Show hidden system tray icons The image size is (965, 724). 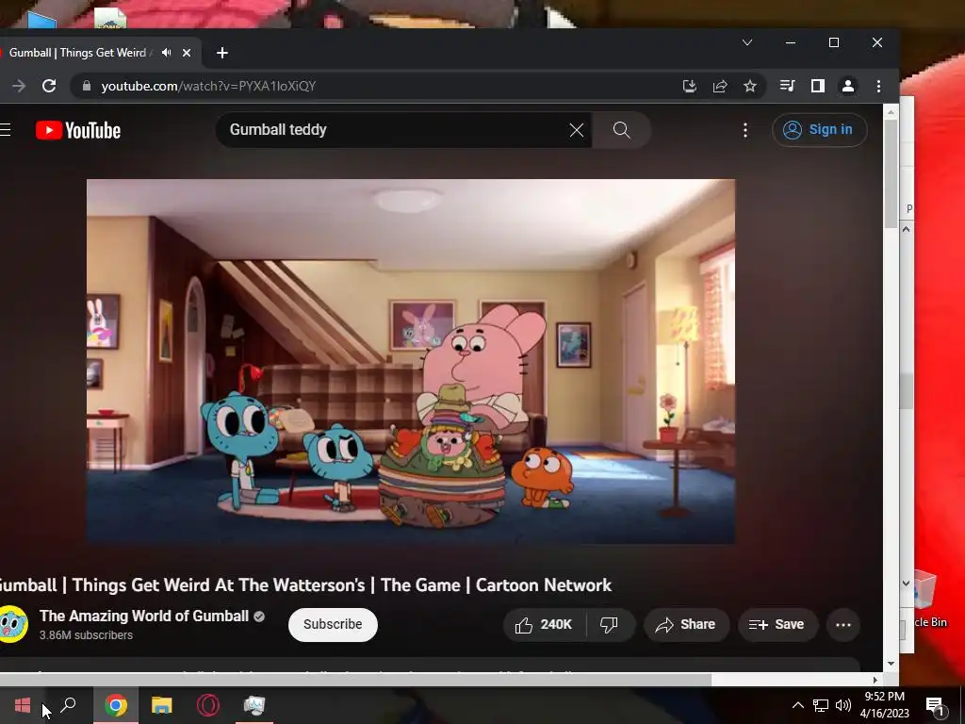[x=797, y=705]
